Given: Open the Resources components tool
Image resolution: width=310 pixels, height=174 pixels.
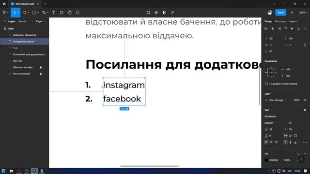Looking at the screenshot, I should click(x=62, y=13).
